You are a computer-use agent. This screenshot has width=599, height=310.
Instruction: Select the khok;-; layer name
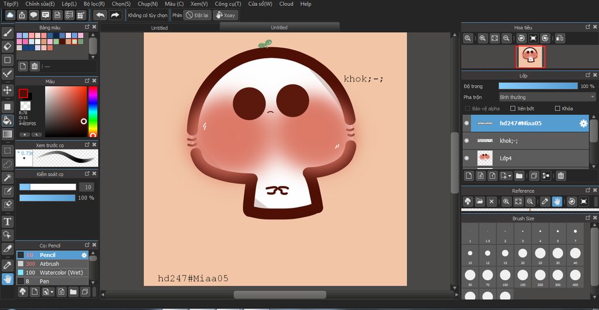[x=509, y=141]
